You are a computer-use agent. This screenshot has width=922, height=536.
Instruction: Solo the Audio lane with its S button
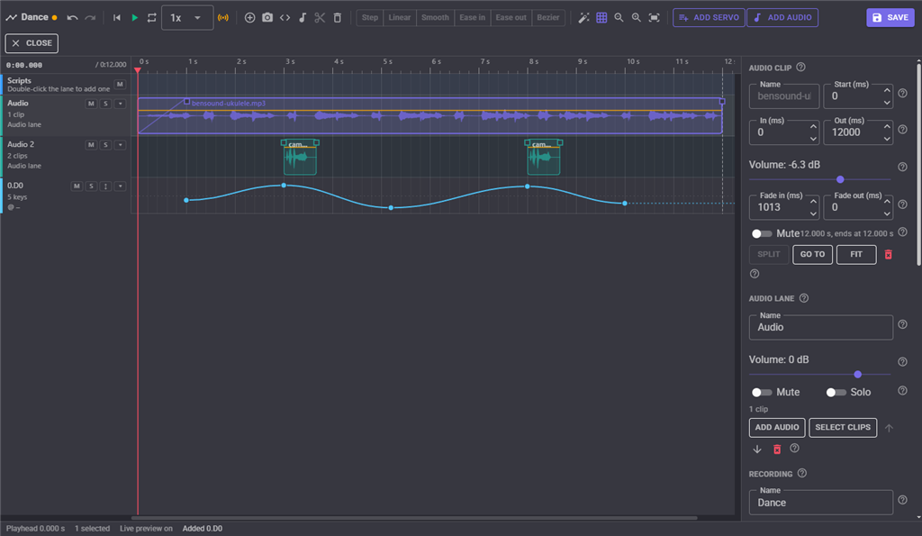pos(106,104)
